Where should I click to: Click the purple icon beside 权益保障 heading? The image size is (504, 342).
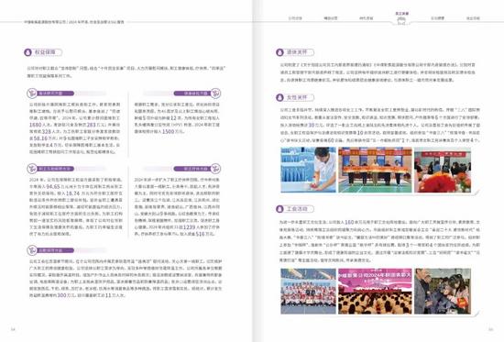(x=28, y=52)
